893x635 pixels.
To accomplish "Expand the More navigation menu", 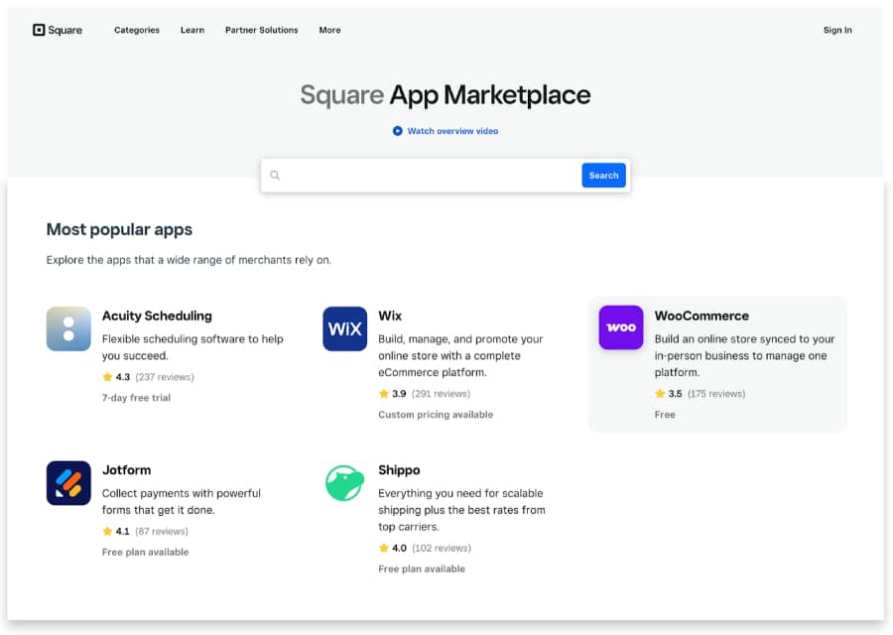I will coord(329,31).
